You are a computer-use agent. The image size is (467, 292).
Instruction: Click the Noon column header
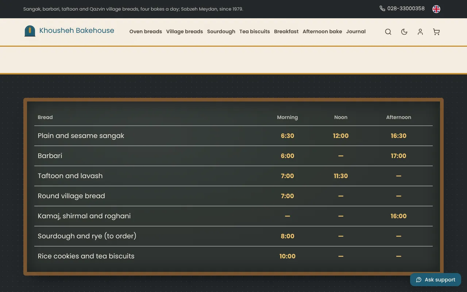[x=341, y=117]
